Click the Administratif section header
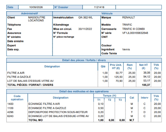Screen dimensions: 166x132 coord(29,13)
